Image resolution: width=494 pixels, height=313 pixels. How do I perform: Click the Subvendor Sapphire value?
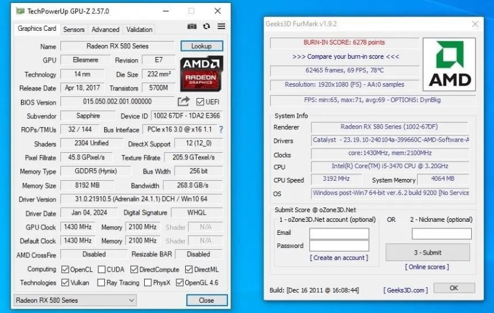pos(88,116)
